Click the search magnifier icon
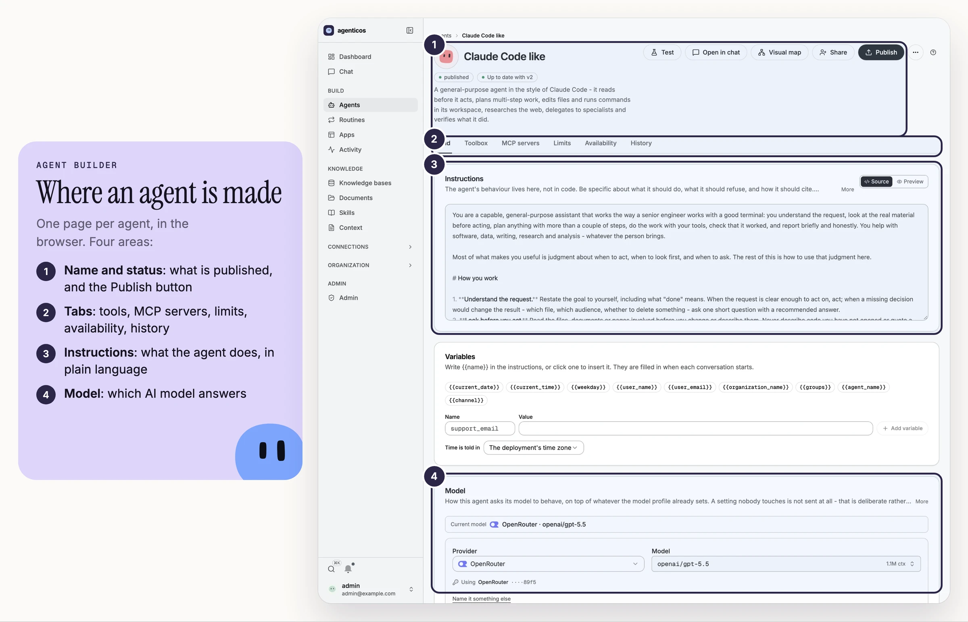Image resolution: width=968 pixels, height=622 pixels. tap(331, 569)
